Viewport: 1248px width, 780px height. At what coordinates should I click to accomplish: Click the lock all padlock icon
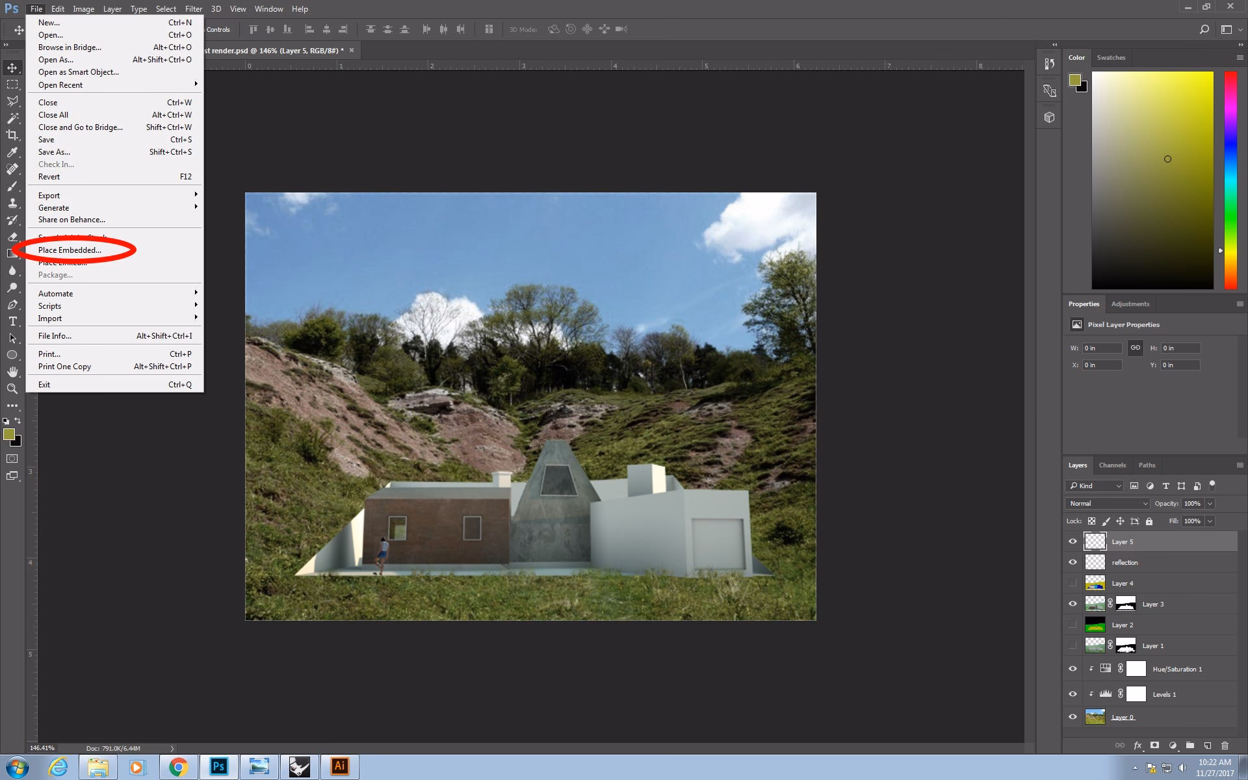1149,521
